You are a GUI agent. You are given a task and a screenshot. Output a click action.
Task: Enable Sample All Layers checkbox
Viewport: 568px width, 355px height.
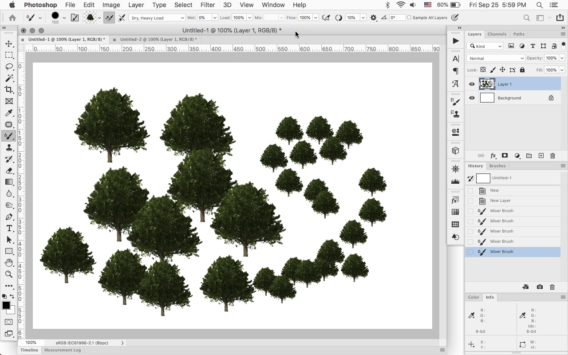[x=410, y=18]
